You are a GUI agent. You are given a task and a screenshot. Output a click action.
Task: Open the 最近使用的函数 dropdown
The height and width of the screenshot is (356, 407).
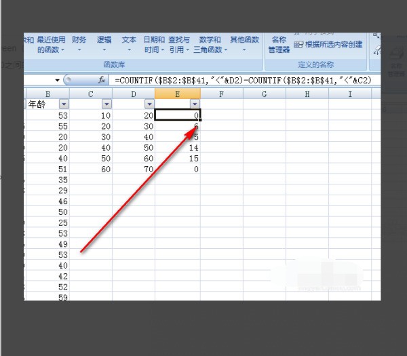pos(51,45)
